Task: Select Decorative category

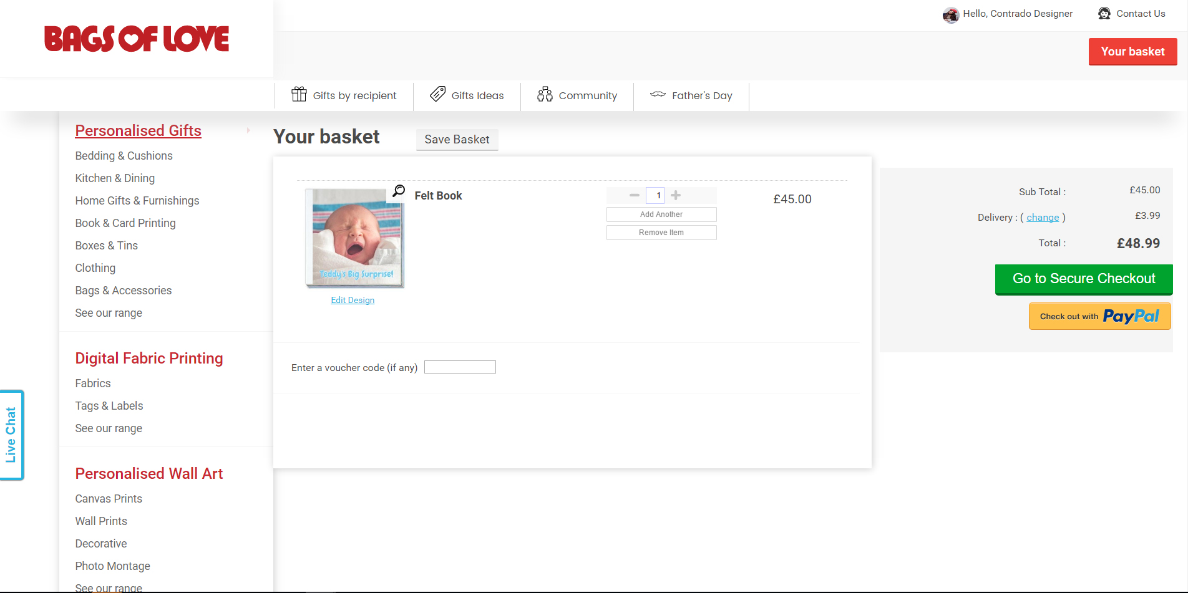Action: (x=101, y=544)
